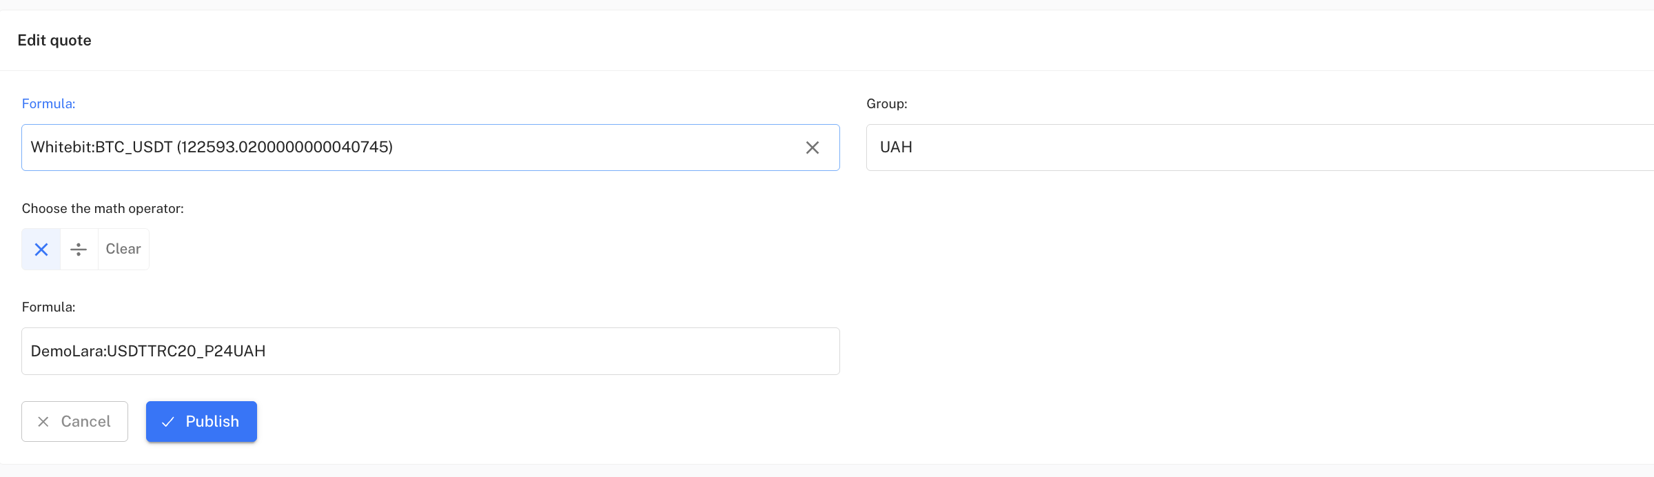Click the Publish button's text label
Viewport: 1654px width, 477px height.
tap(212, 422)
